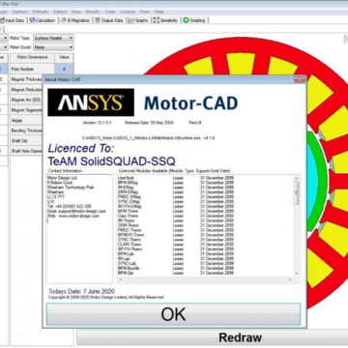Click the Pole Number value cell 4

pos(64,69)
